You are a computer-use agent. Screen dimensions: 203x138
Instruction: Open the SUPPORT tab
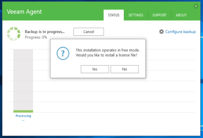click(x=159, y=15)
